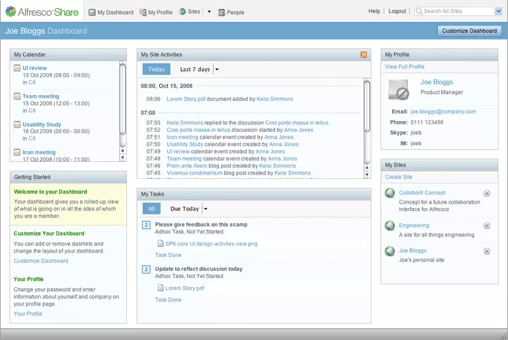Click the calendar icon beside UI review
508x340 pixels.
click(17, 68)
